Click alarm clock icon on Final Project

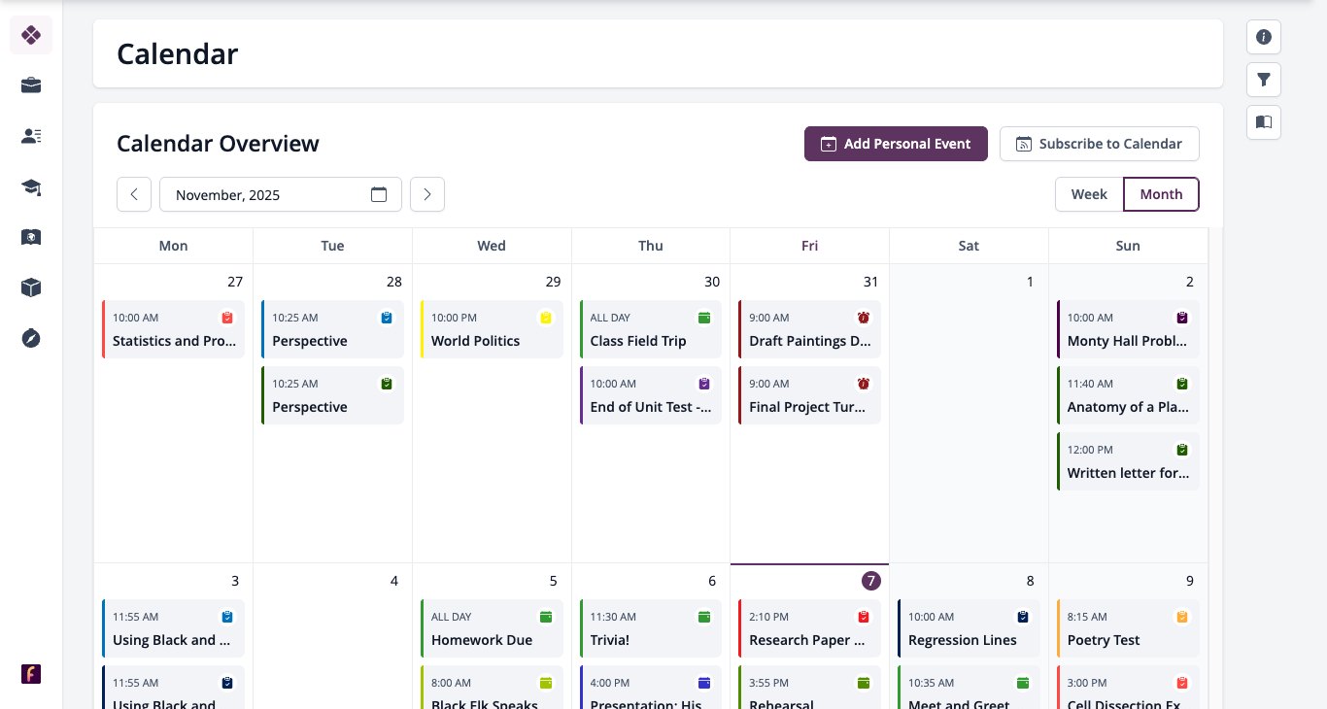pyautogui.click(x=864, y=384)
